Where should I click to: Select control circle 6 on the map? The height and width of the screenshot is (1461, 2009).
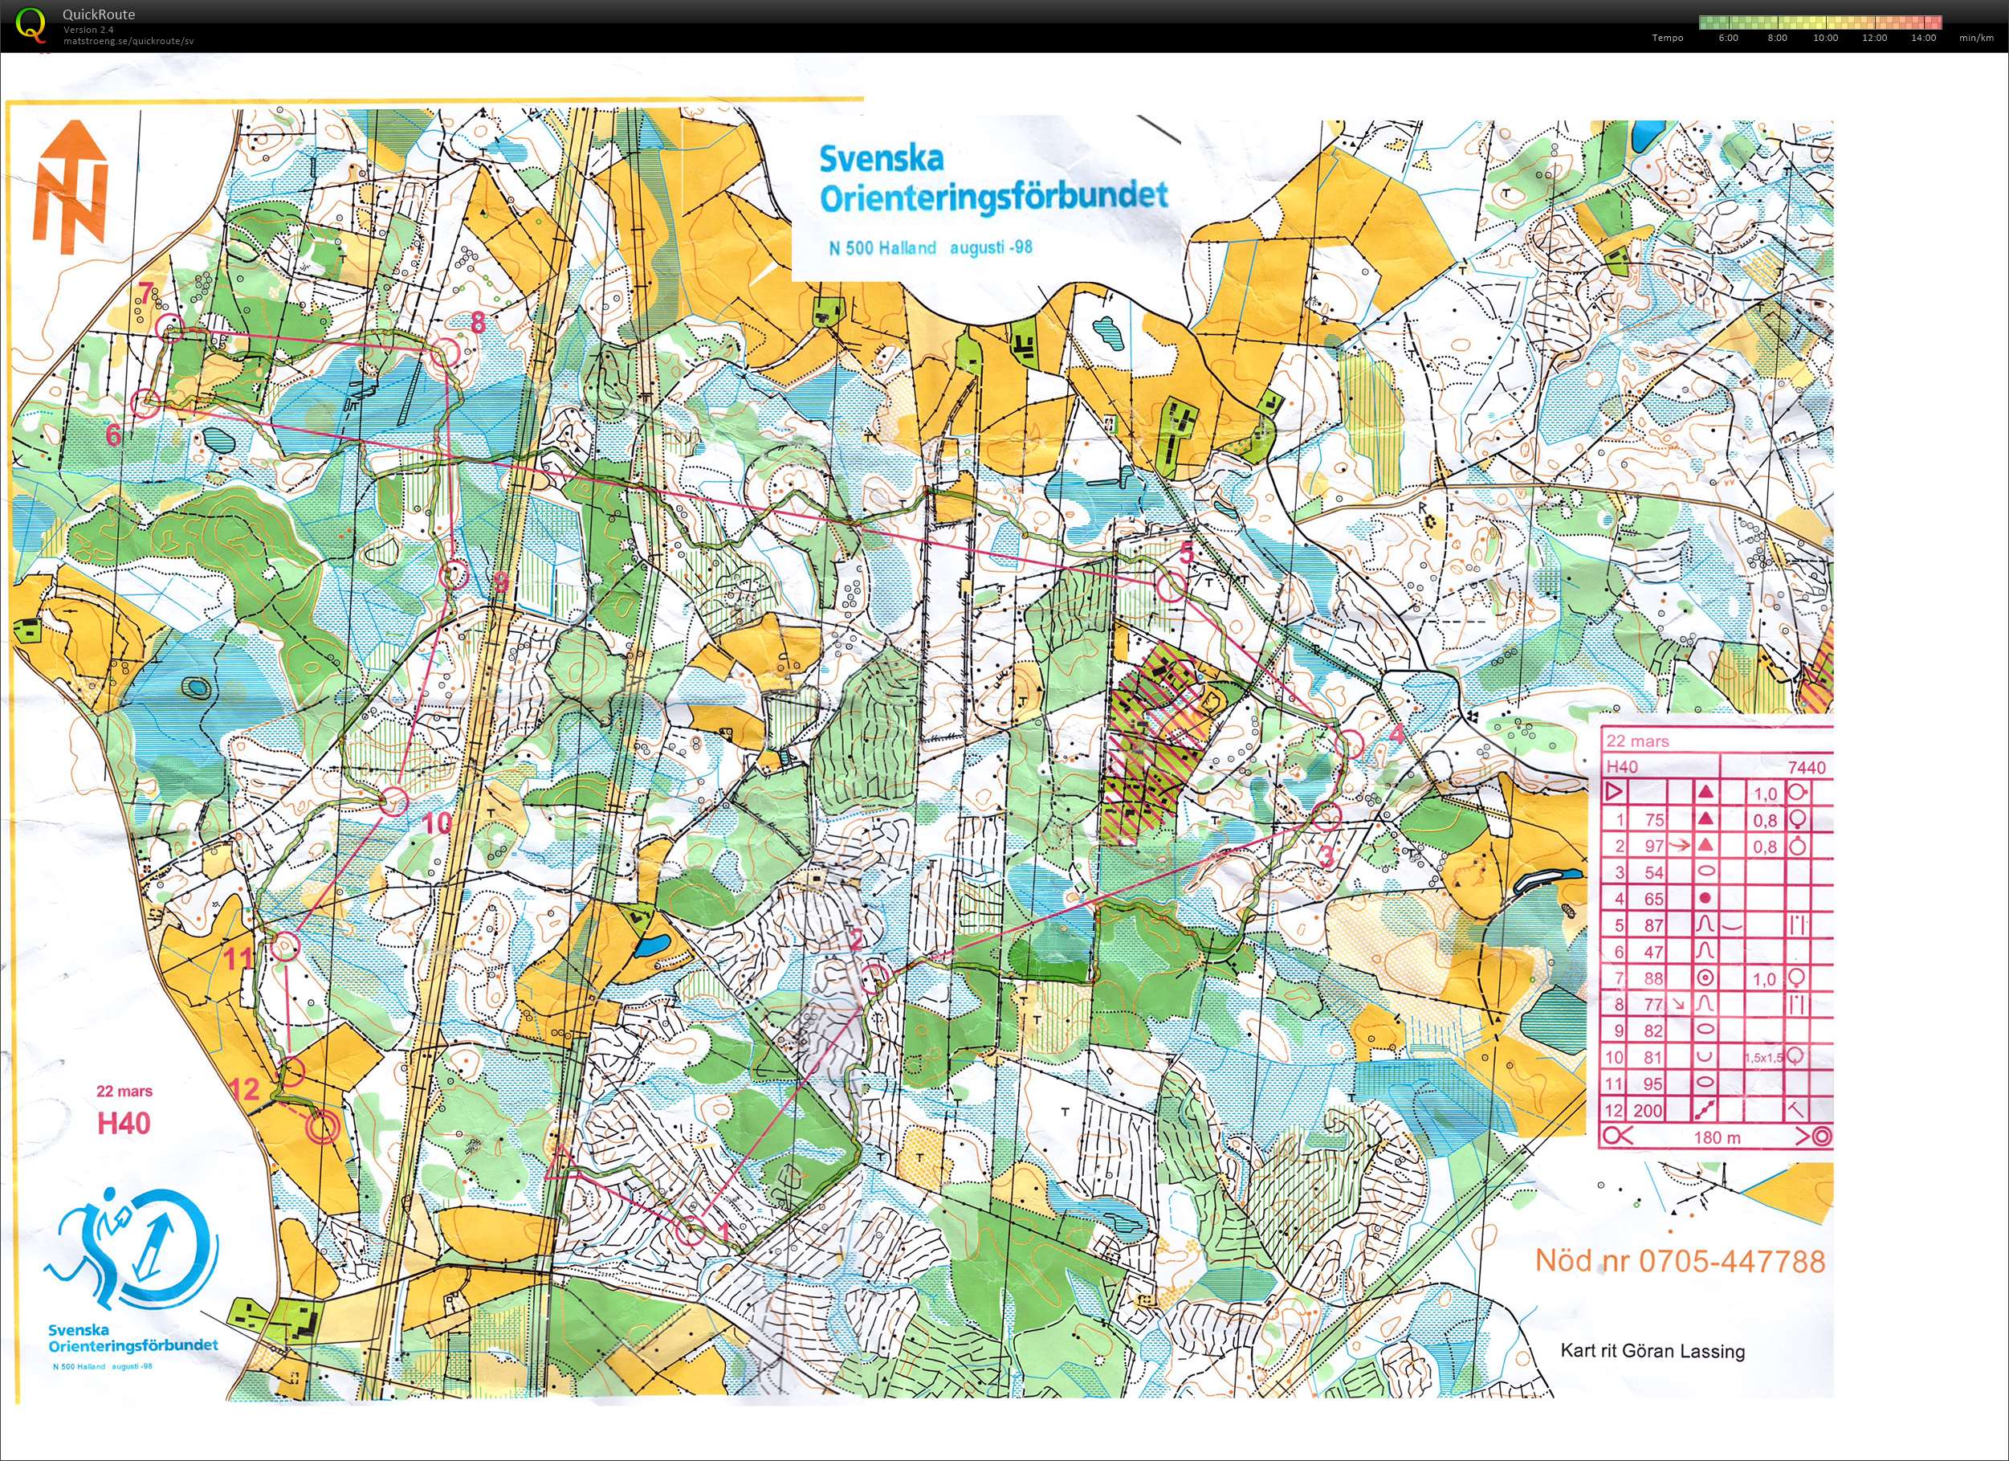click(x=145, y=404)
